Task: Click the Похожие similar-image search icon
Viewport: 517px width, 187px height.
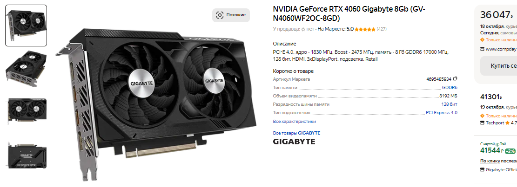Action: tap(220, 15)
